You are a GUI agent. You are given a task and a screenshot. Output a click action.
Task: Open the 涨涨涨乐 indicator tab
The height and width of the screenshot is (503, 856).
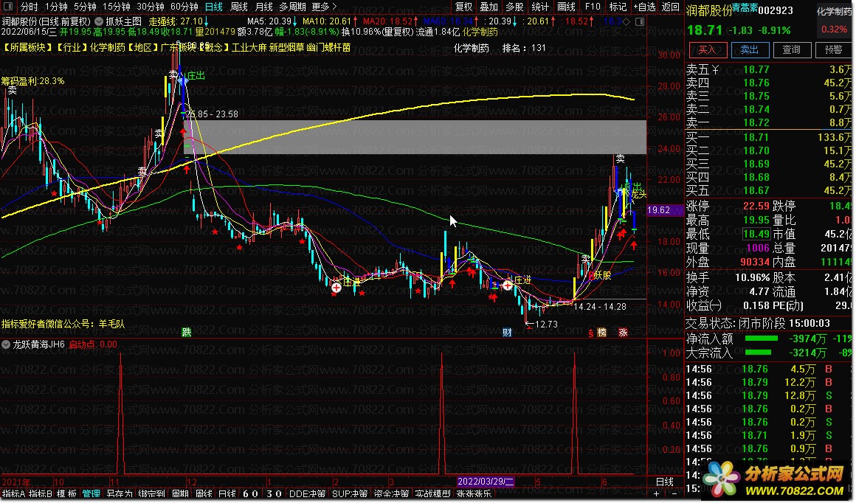(x=474, y=494)
